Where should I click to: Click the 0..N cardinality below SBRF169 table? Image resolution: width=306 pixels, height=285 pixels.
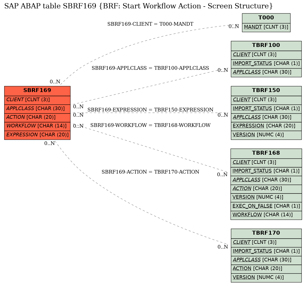point(49,143)
